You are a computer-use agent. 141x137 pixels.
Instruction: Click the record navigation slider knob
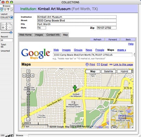[x=11, y=33]
